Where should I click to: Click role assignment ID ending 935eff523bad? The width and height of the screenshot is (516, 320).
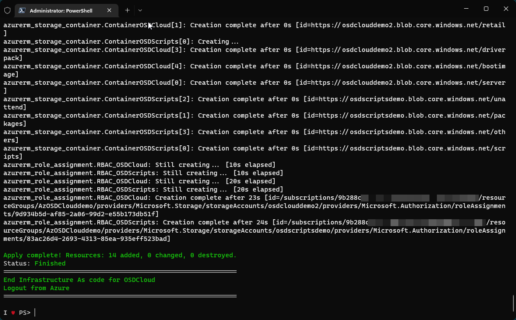(97, 239)
